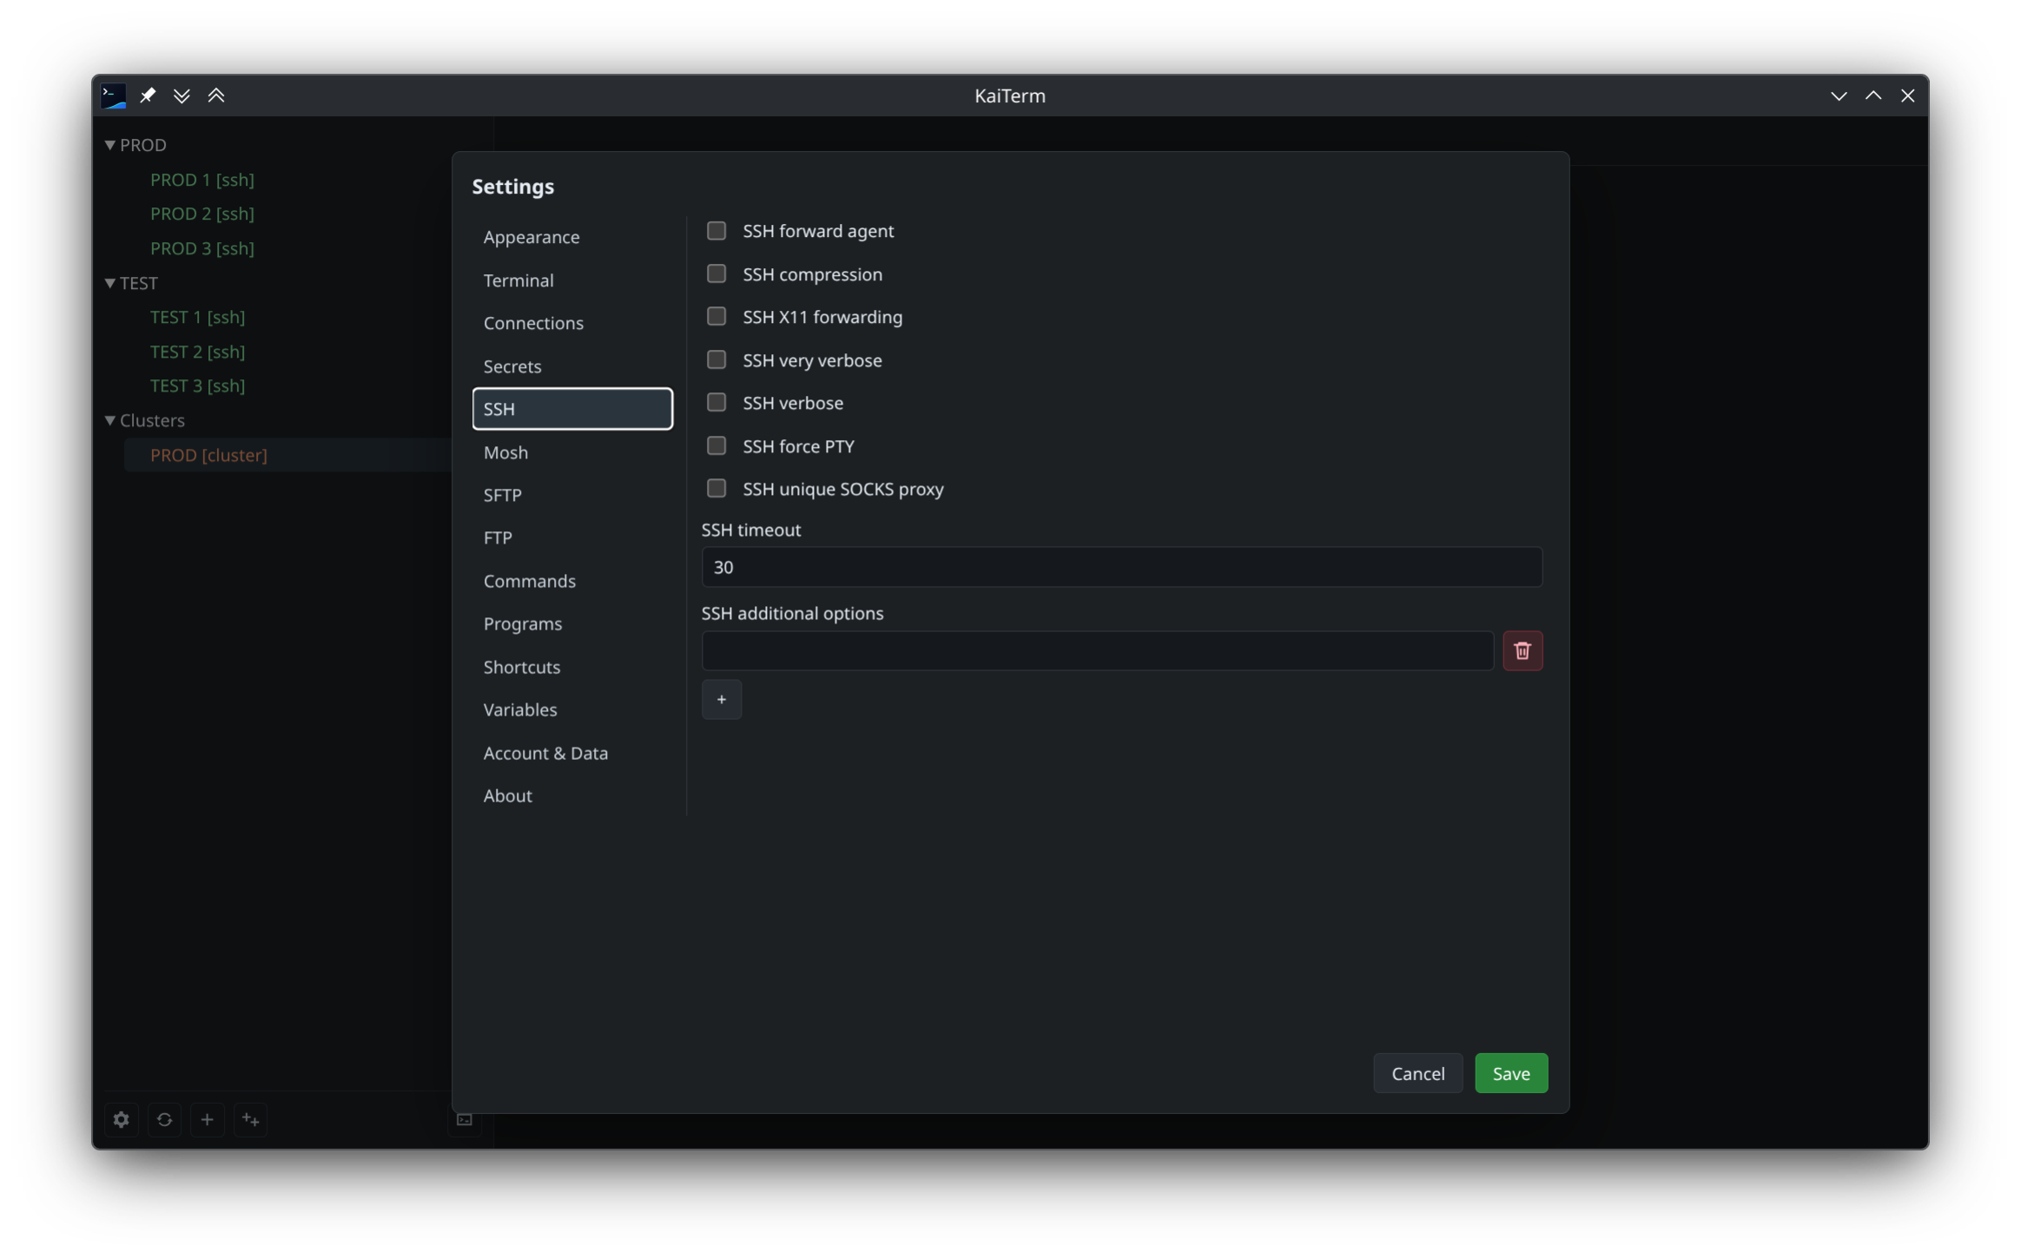The image size is (2021, 1259).
Task: Collapse the PROD tree group
Action: [110, 145]
